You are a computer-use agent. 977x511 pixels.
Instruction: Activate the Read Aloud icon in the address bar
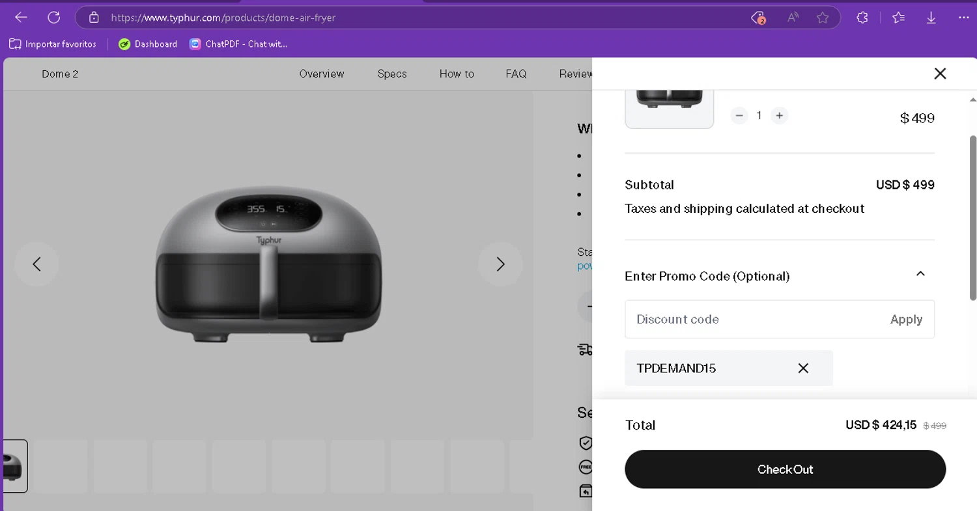pyautogui.click(x=793, y=18)
